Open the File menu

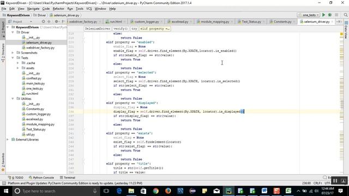[x=4, y=9]
